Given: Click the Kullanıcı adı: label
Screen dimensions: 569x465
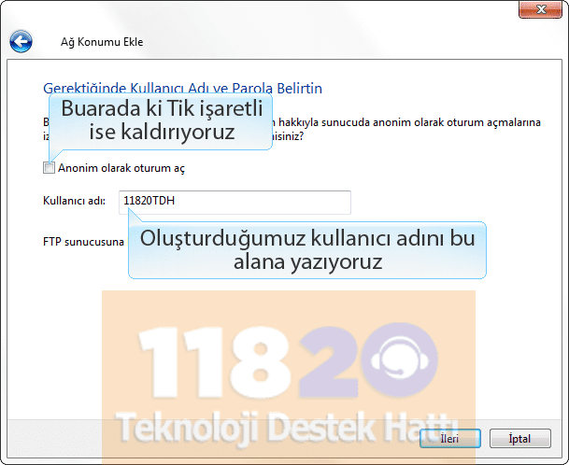Looking at the screenshot, I should [x=75, y=201].
